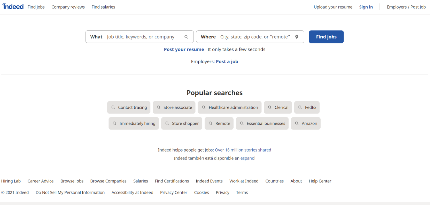This screenshot has width=430, height=205.
Task: Open Hiring Lab footer link
Action: pos(11,181)
